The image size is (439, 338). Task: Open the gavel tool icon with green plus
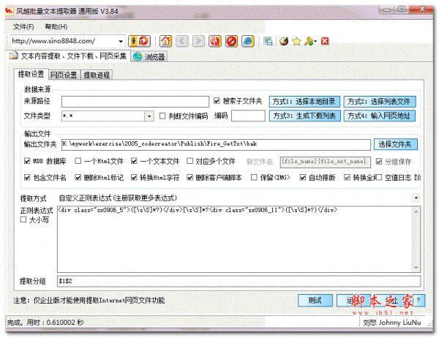point(309,42)
